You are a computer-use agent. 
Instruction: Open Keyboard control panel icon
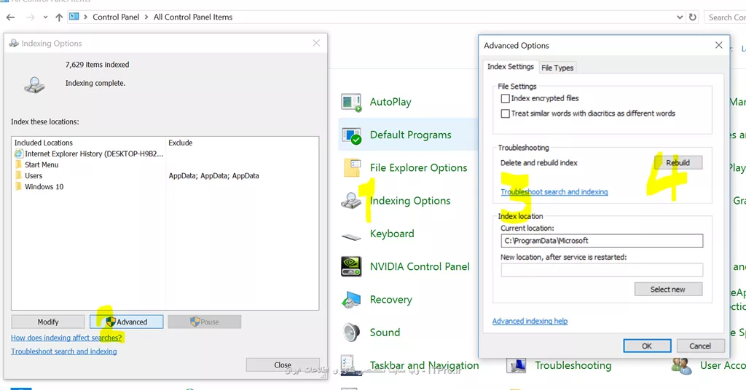(x=352, y=236)
